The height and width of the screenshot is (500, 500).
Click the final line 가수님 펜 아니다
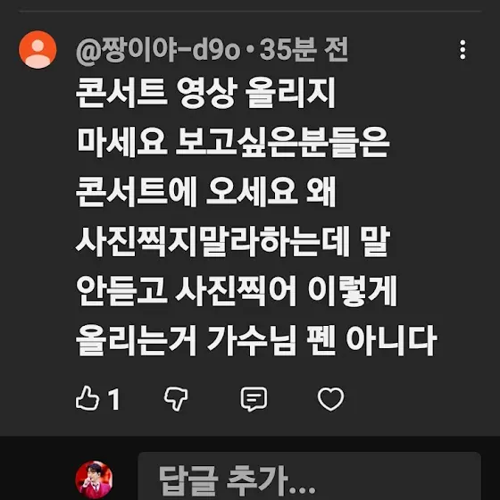[x=321, y=340]
